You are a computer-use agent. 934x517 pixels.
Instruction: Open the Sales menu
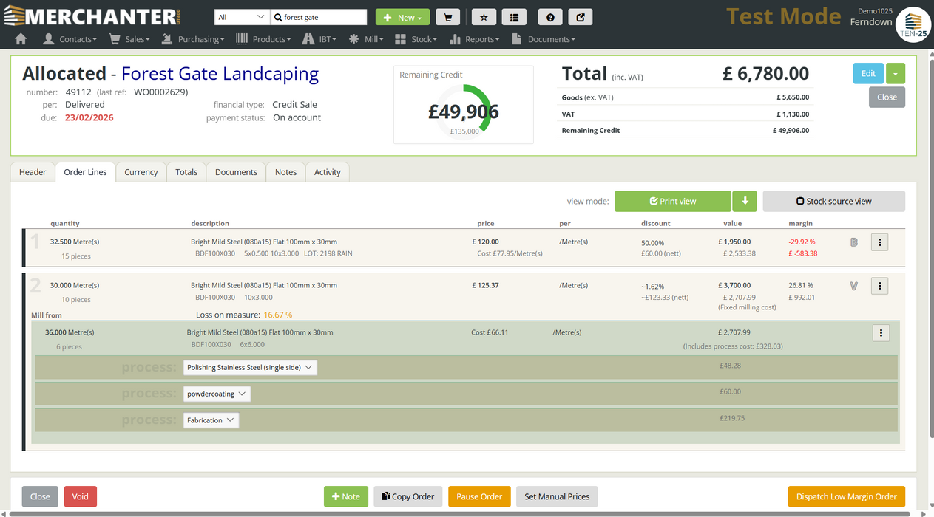(129, 39)
